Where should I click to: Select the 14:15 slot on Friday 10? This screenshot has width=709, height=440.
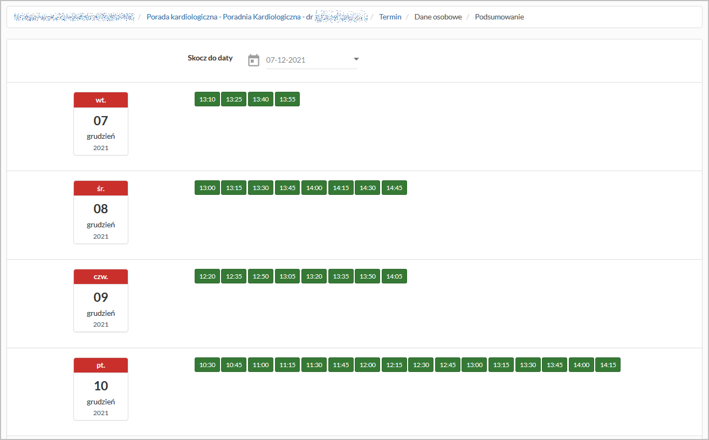[608, 365]
